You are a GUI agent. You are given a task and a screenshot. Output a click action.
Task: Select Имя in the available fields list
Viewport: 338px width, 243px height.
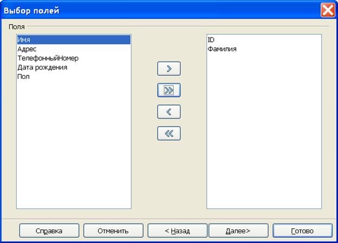point(74,40)
